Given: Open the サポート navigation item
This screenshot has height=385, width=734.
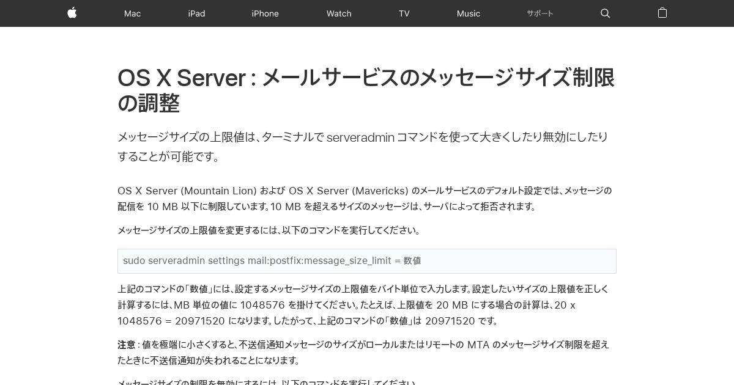Looking at the screenshot, I should [x=540, y=13].
